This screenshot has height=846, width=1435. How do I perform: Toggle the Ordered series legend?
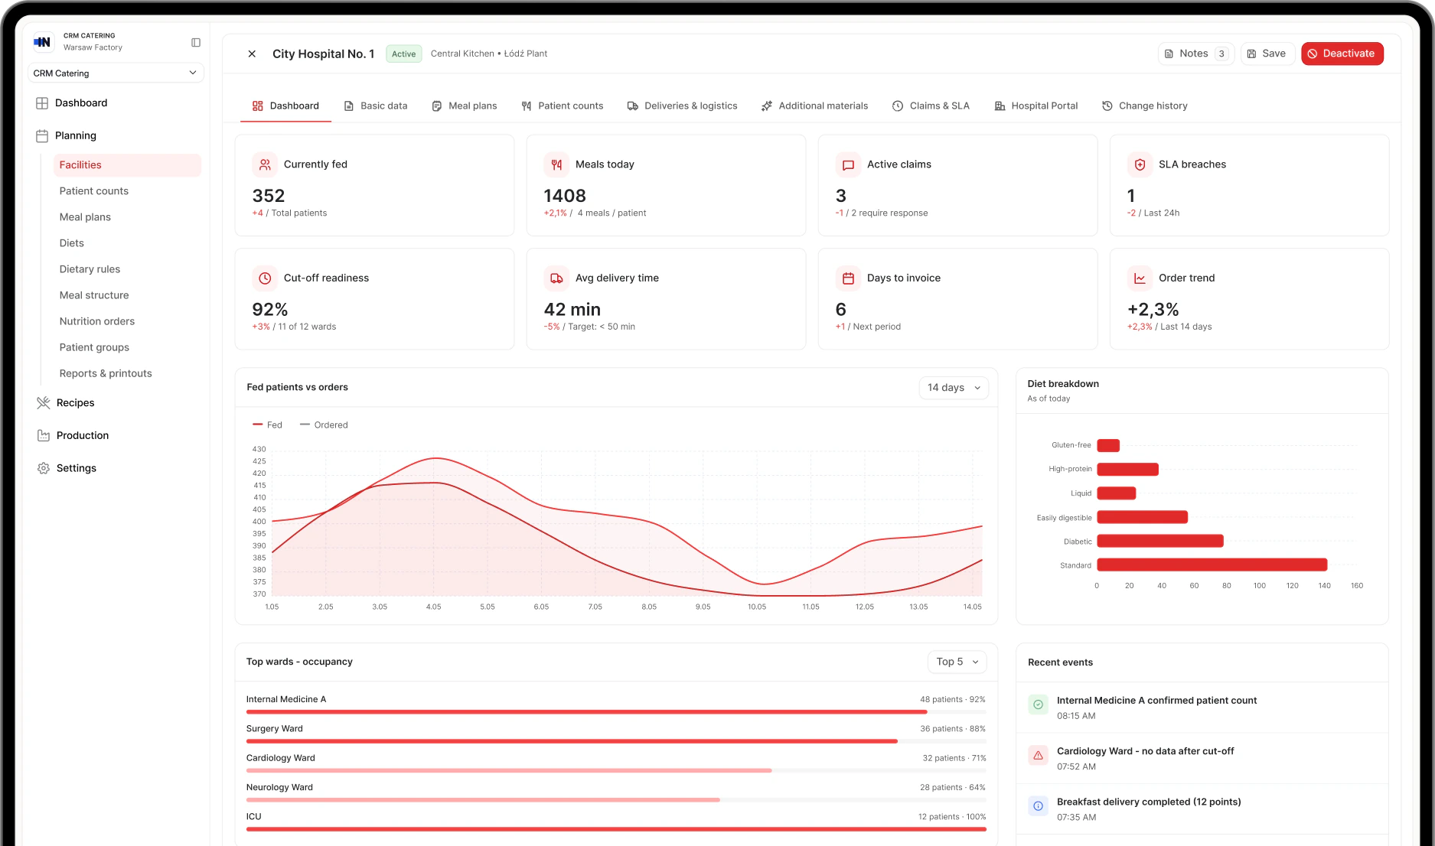pyautogui.click(x=324, y=425)
